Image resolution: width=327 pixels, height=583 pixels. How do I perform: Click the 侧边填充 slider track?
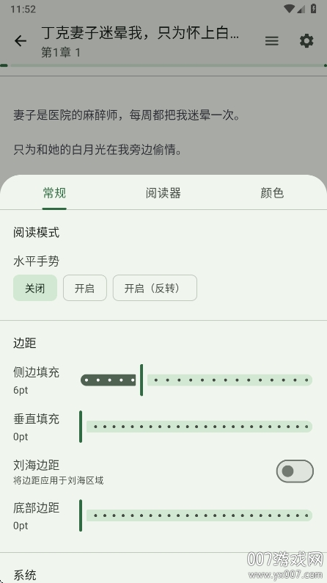pos(196,380)
